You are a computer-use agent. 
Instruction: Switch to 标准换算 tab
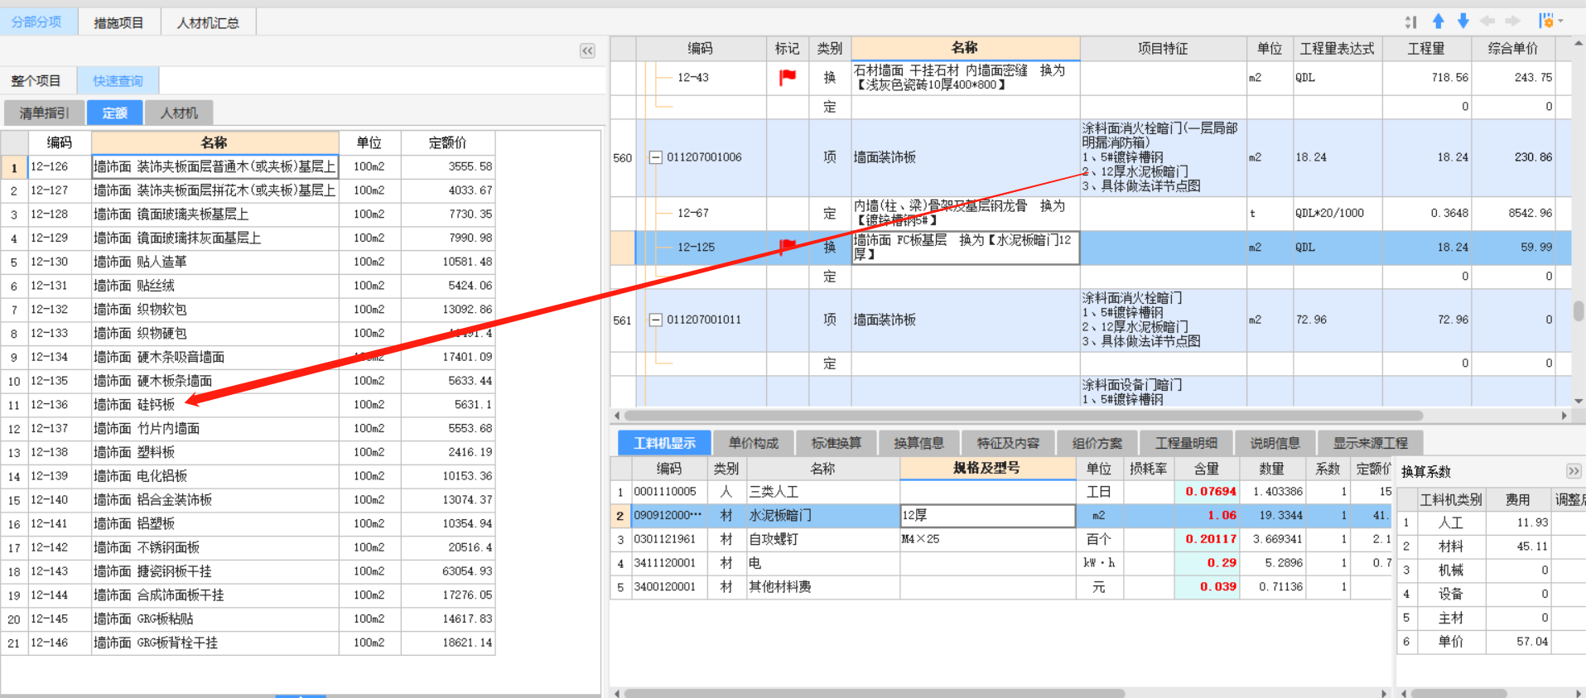pyautogui.click(x=836, y=443)
